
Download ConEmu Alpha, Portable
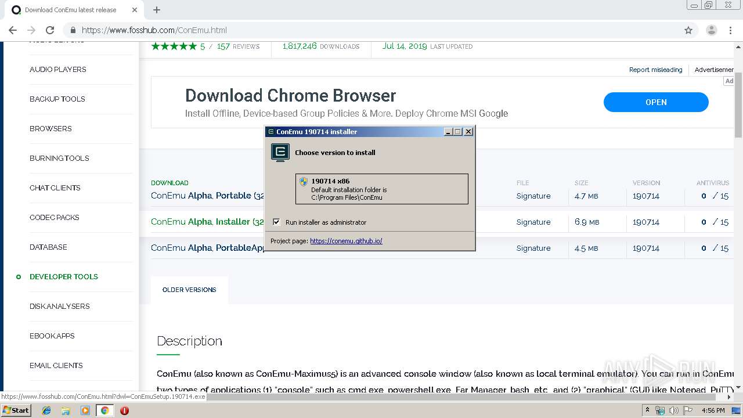207,196
